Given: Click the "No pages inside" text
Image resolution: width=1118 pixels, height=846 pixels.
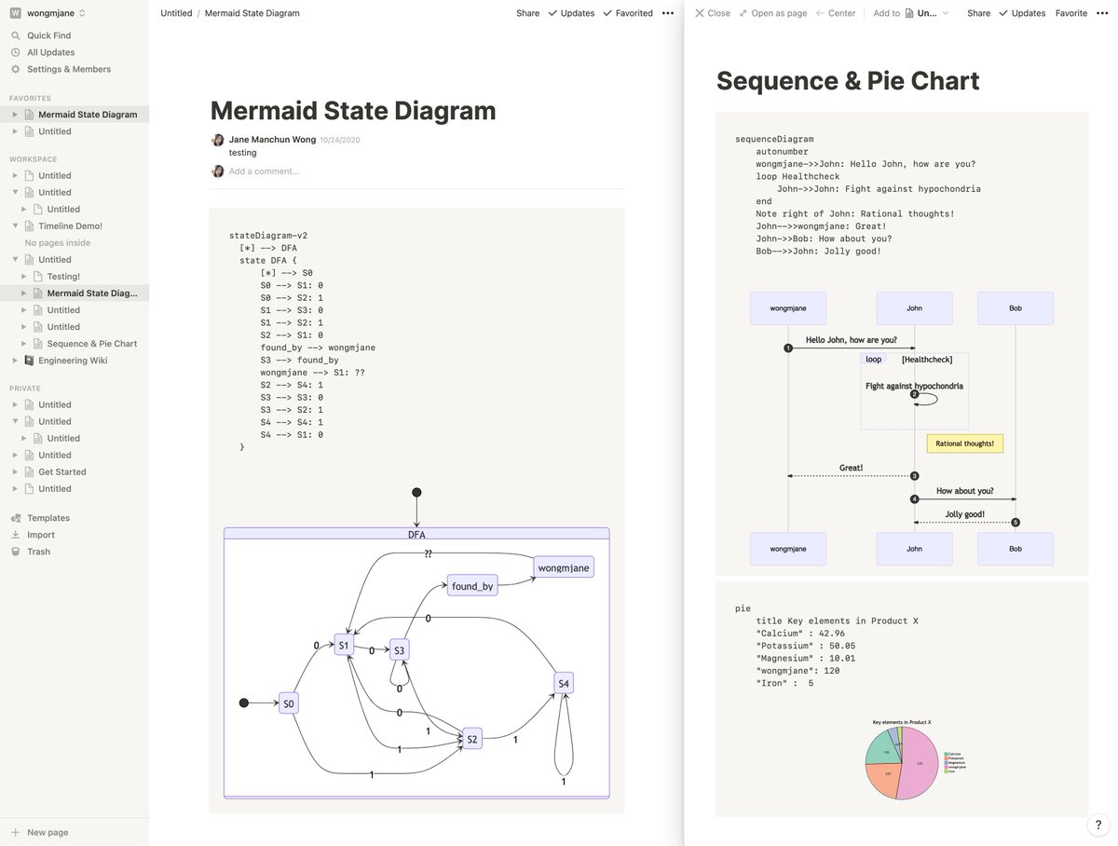Looking at the screenshot, I should (x=58, y=242).
